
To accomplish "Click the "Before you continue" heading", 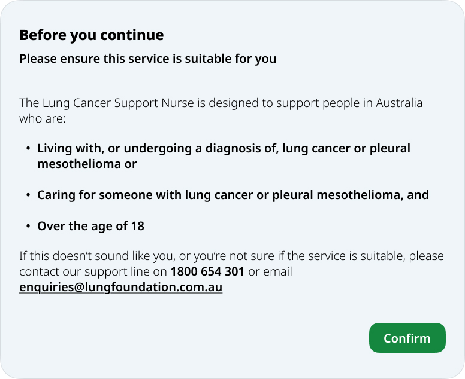I will [91, 35].
